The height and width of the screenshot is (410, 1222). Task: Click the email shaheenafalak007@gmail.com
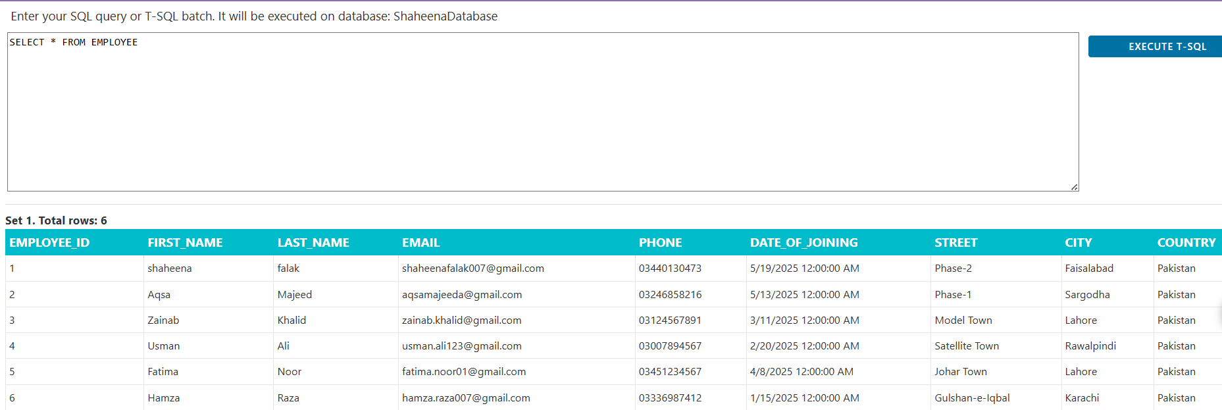coord(473,269)
